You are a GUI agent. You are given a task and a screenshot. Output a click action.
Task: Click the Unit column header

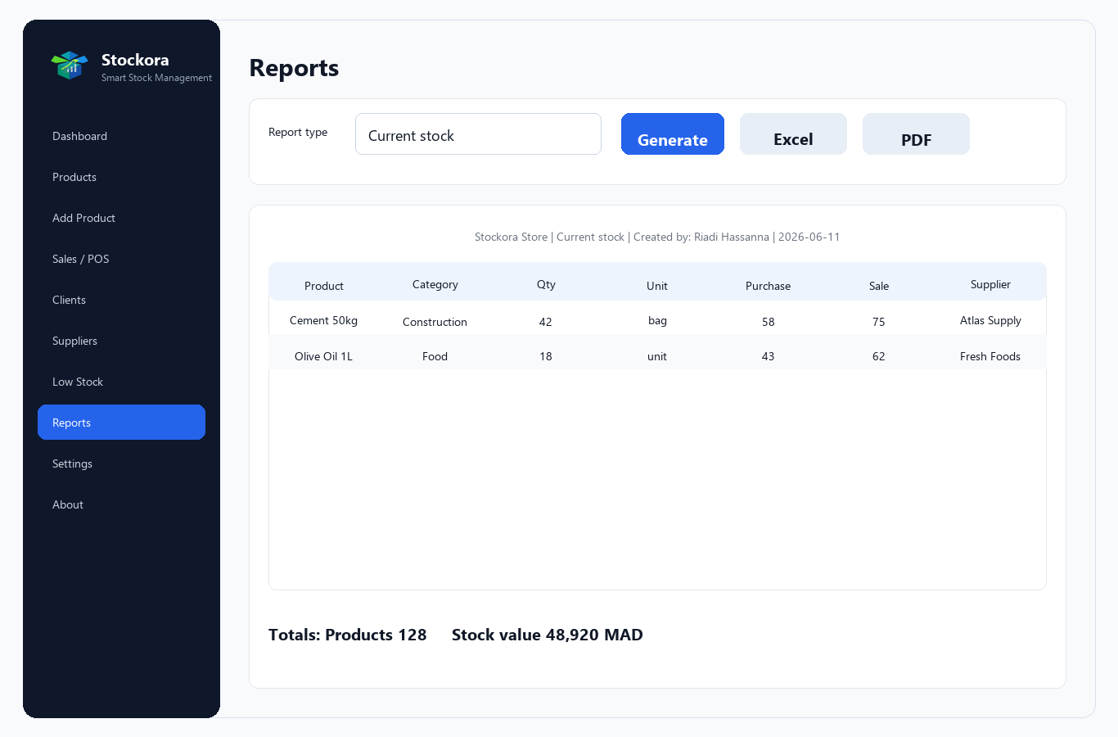pyautogui.click(x=657, y=286)
